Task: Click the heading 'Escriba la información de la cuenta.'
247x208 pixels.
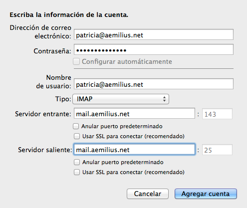Action: (x=69, y=15)
